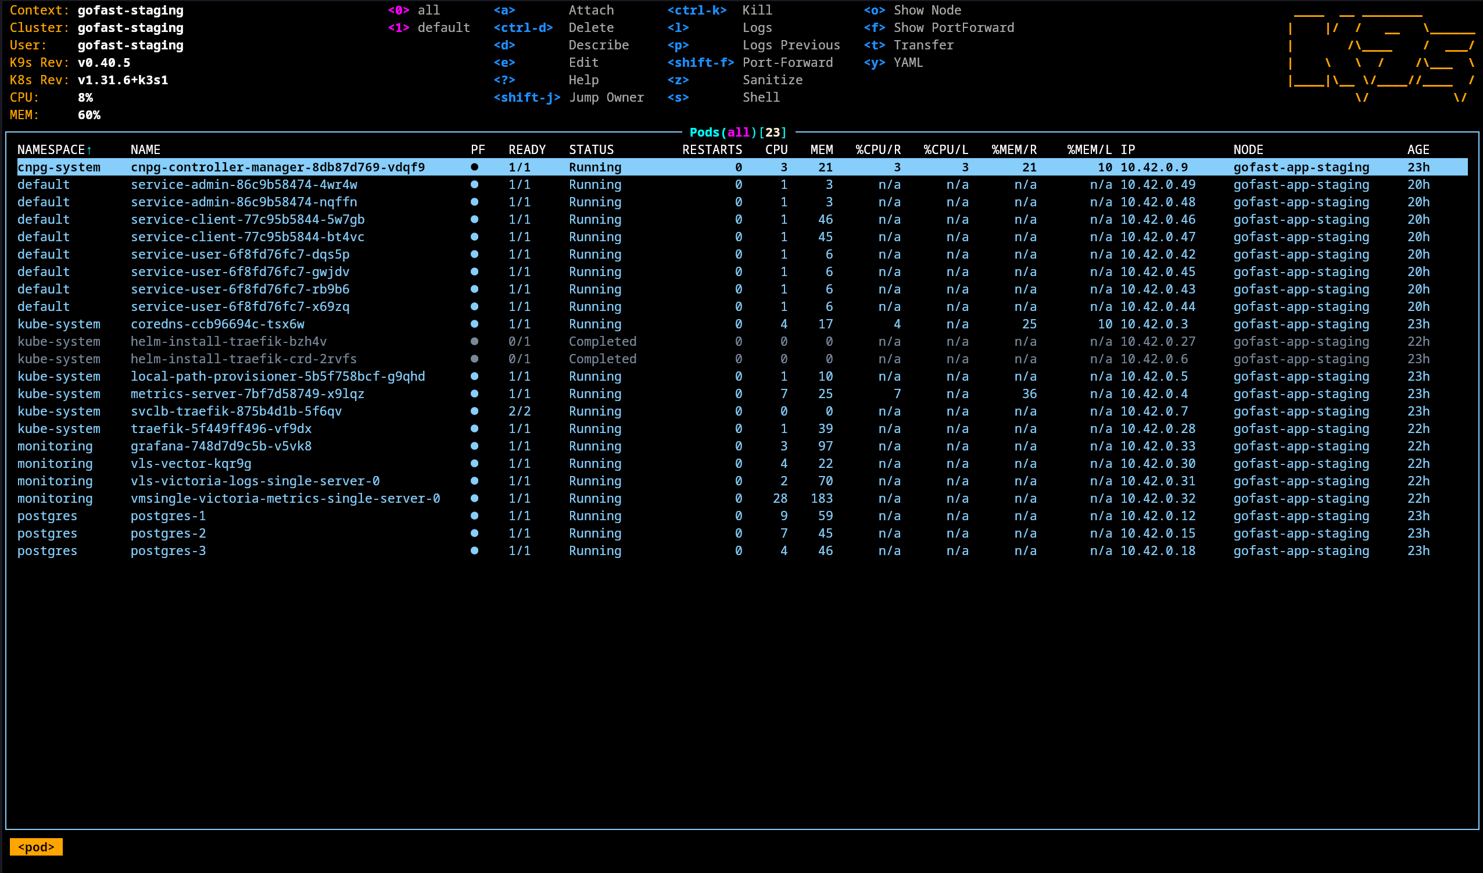Image resolution: width=1483 pixels, height=873 pixels.
Task: Click the PF dot beside postgres-1
Action: tap(475, 516)
